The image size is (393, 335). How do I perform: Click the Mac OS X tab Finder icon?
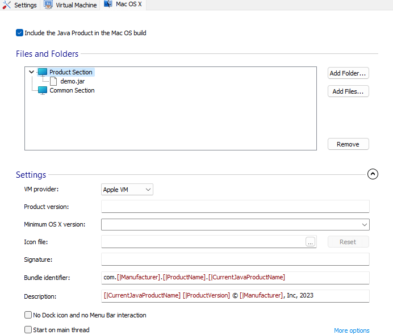tap(108, 4)
